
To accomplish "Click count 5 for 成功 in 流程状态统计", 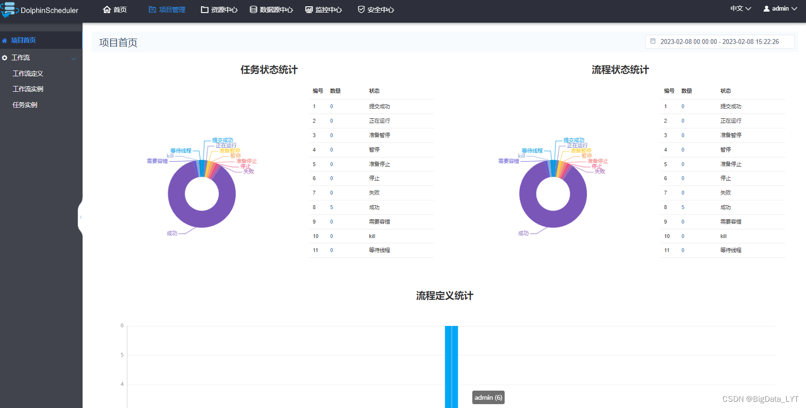I will tap(683, 207).
